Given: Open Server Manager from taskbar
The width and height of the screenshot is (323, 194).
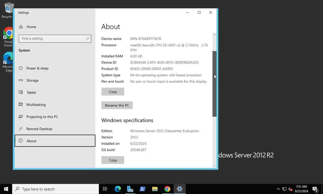Looking at the screenshot, I should point(130,189).
